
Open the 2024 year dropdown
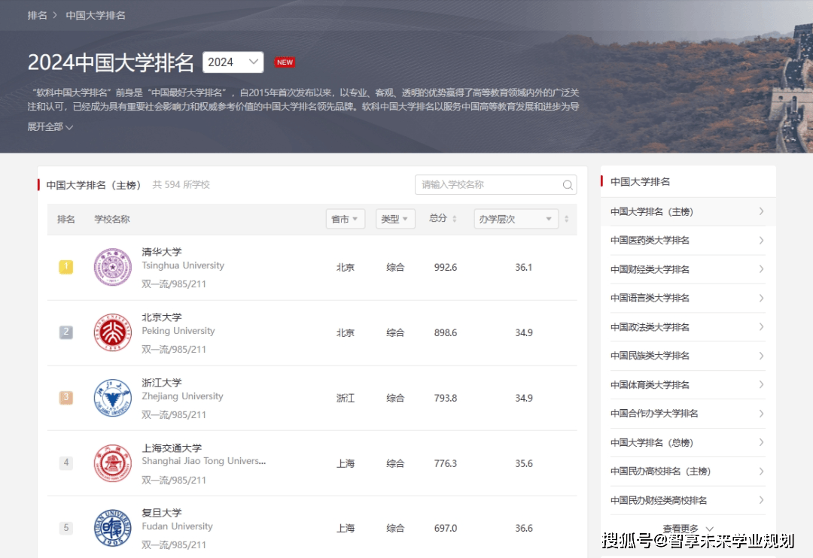[x=233, y=62]
